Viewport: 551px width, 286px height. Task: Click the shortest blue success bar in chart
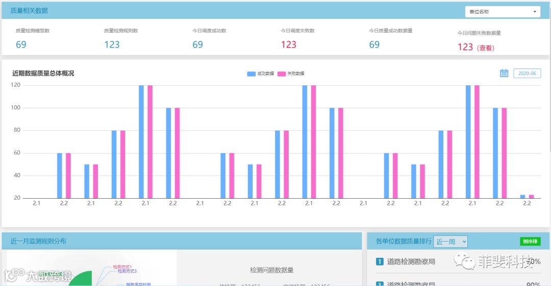click(522, 196)
